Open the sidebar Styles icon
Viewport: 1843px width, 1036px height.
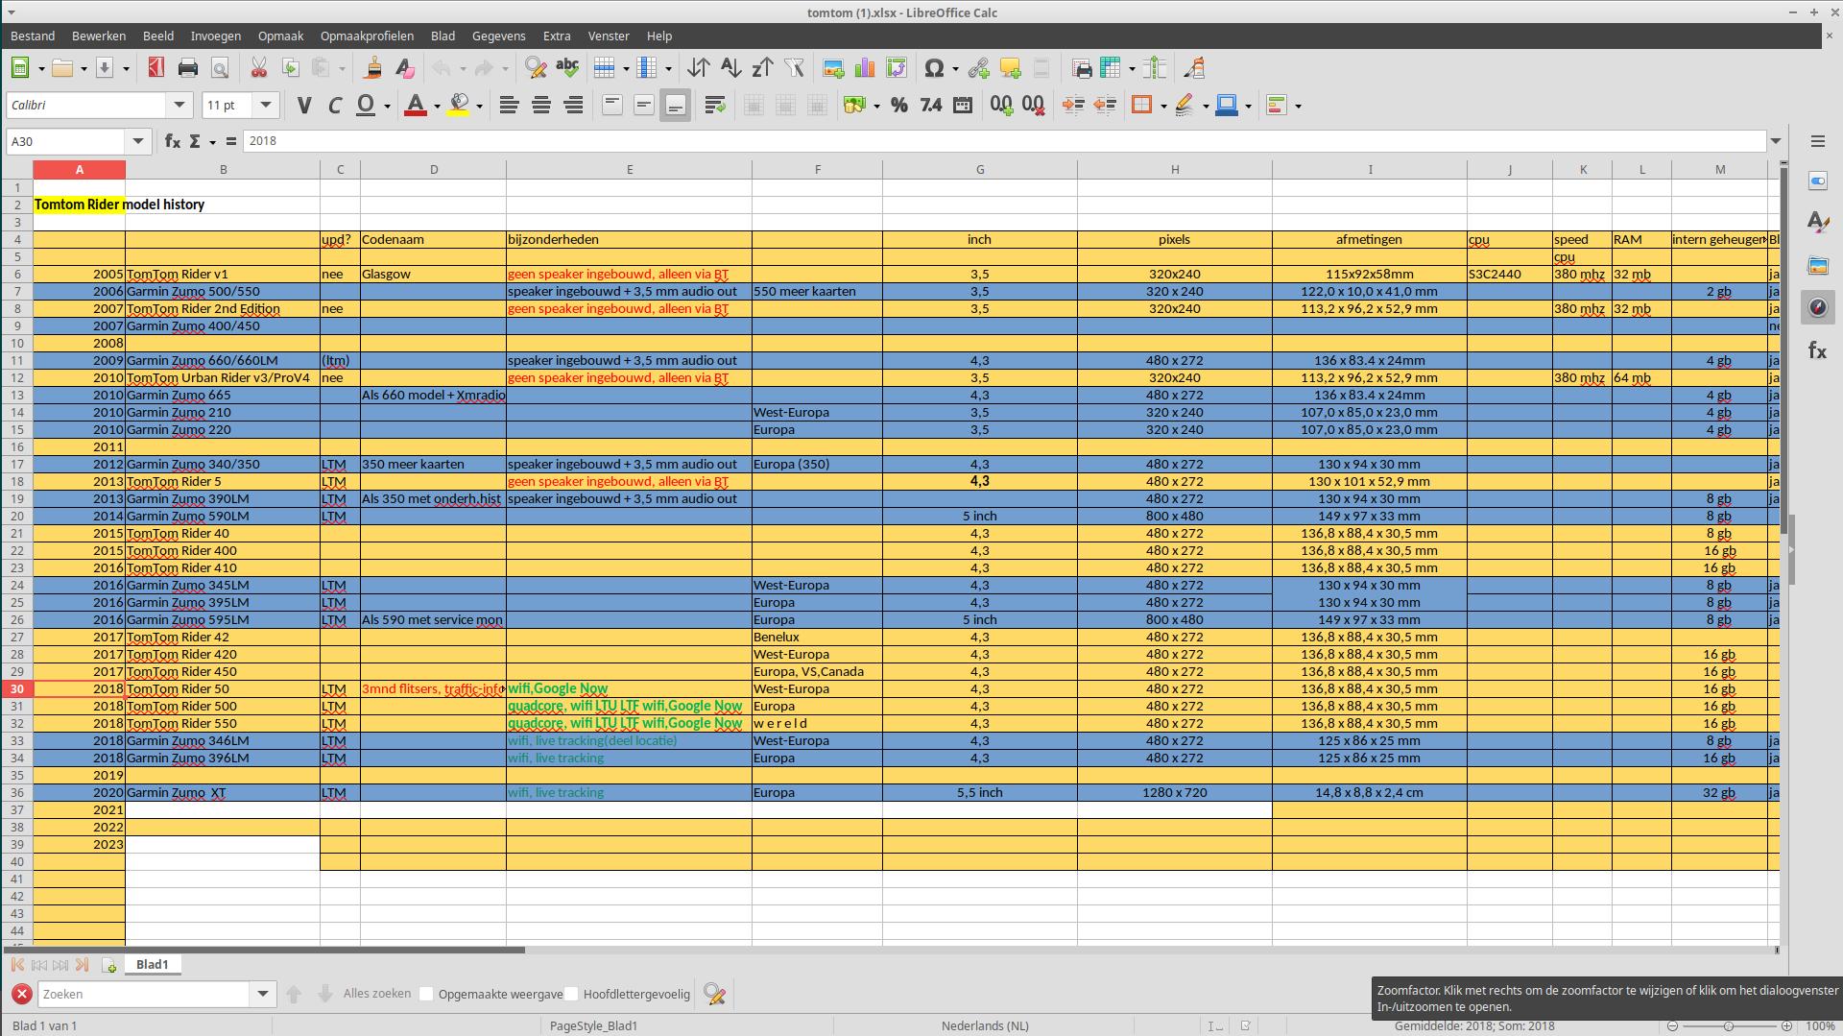1818,223
